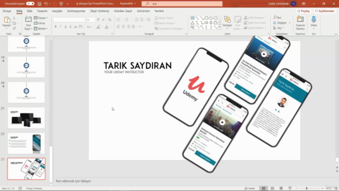Open the Görünüm tab

[144, 11]
